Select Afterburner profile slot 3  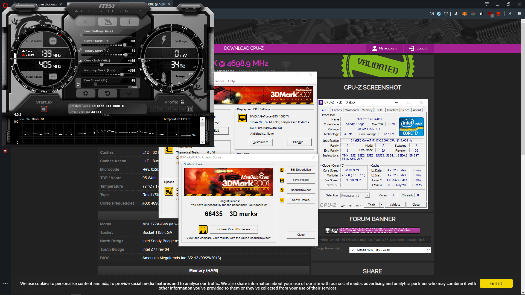(168, 109)
